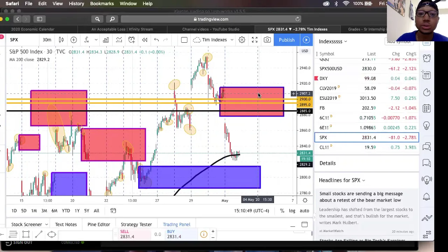Create an alert with the alarm clock icon

(132, 40)
